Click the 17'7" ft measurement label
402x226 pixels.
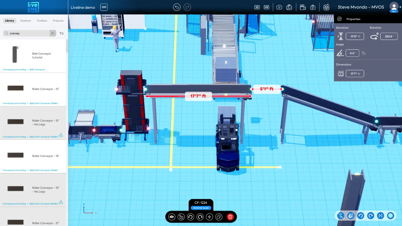(x=198, y=96)
